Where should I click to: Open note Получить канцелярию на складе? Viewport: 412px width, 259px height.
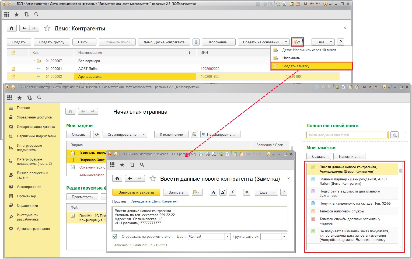(352, 203)
